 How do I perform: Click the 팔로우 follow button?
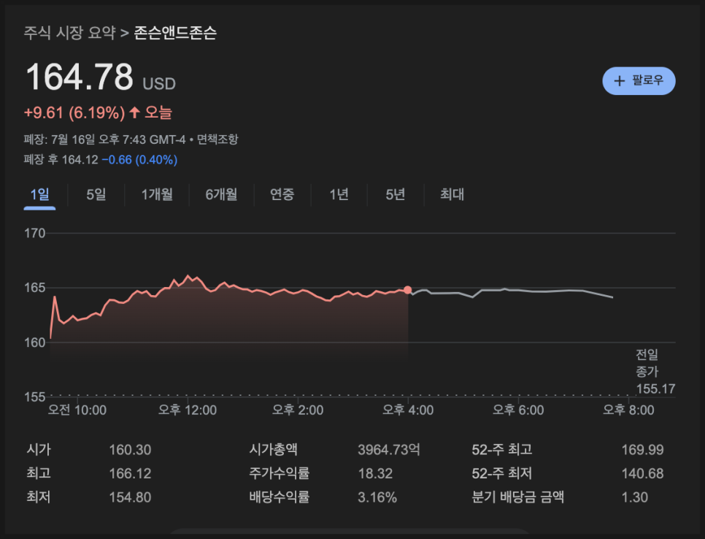pyautogui.click(x=639, y=81)
